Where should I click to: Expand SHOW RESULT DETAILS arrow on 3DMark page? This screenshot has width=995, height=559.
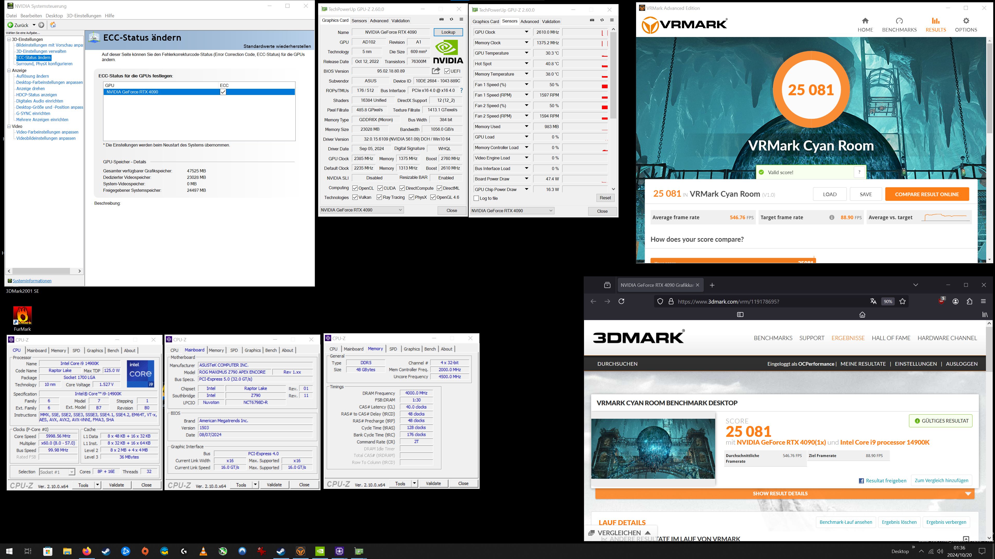(968, 494)
